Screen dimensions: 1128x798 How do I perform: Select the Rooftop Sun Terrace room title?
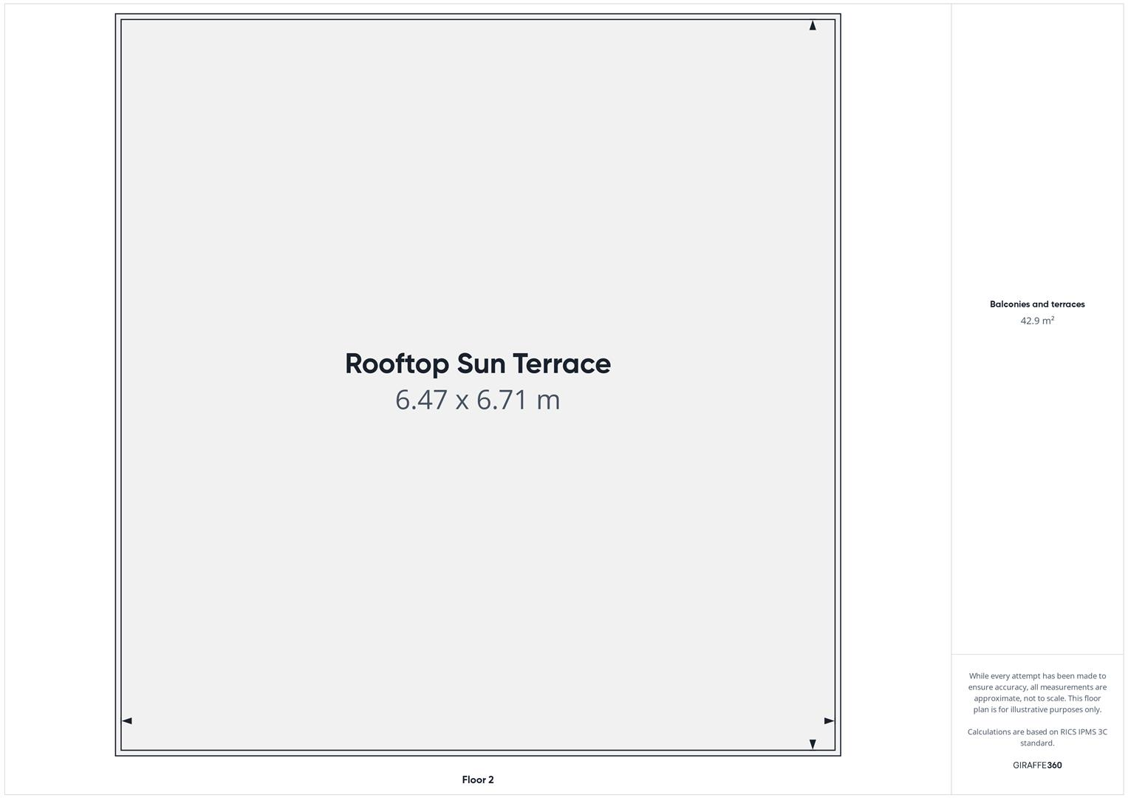pos(477,364)
